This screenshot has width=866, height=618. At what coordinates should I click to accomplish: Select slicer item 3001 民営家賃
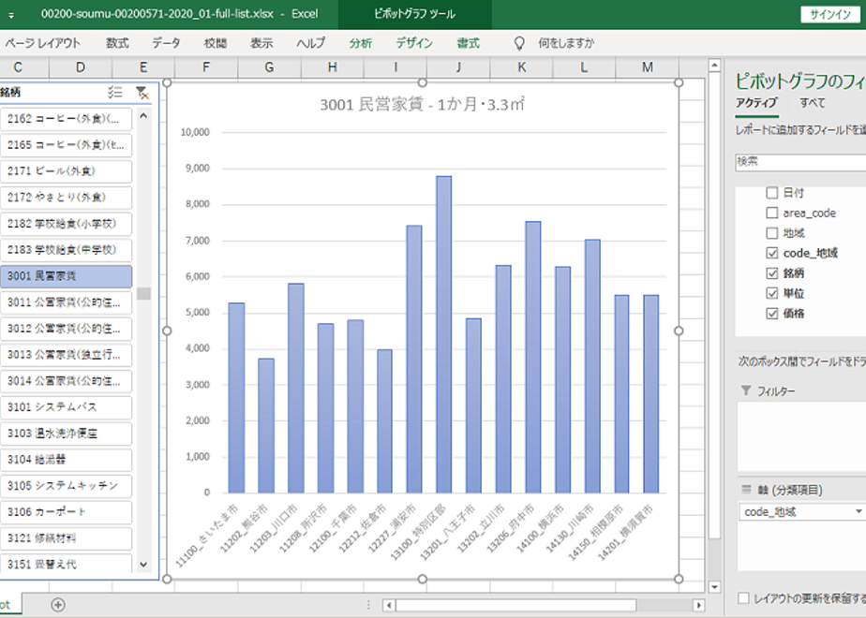(67, 276)
